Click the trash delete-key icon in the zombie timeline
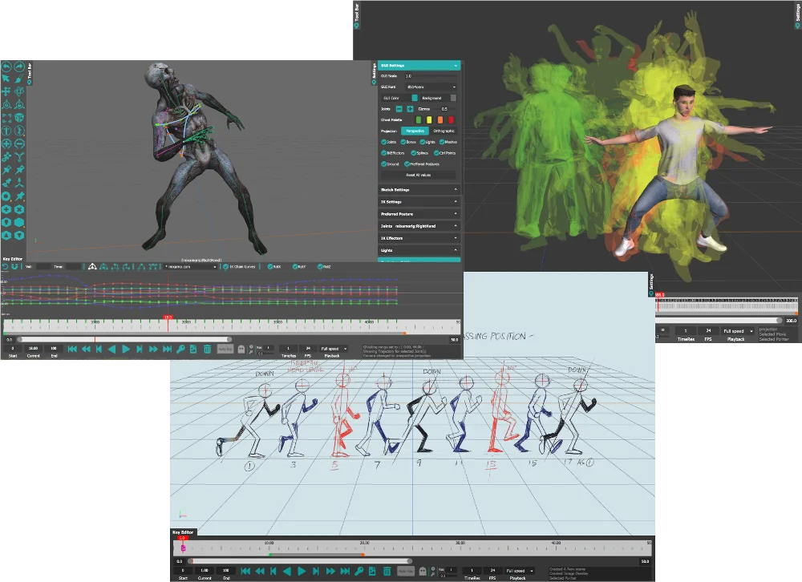802x582 pixels. 207,349
